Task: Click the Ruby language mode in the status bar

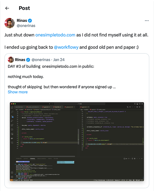Action: point(130,180)
